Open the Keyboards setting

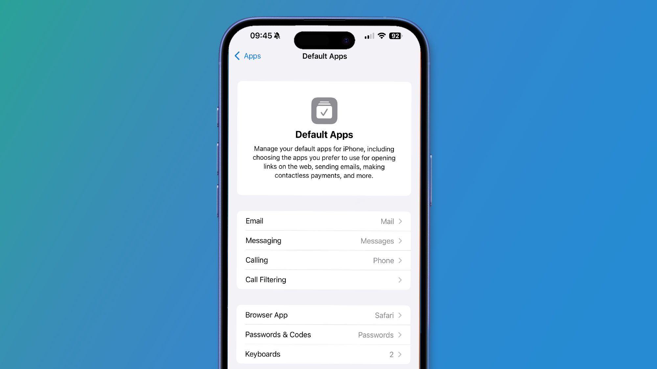pyautogui.click(x=324, y=354)
